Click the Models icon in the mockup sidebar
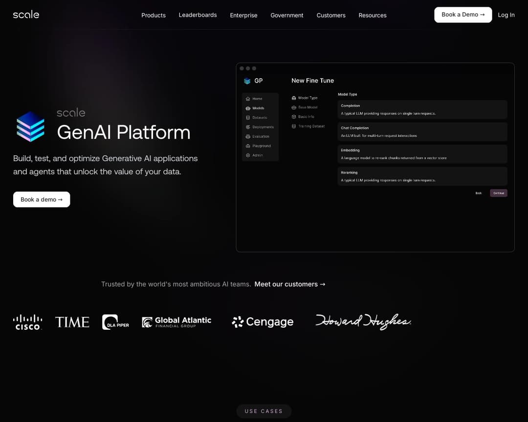This screenshot has height=422, width=528. [248, 108]
